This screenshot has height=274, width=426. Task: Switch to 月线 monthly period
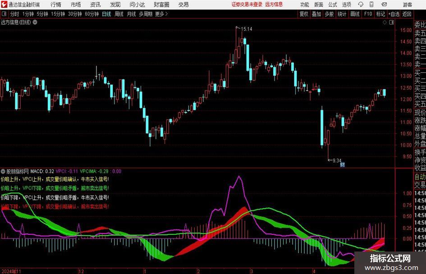coord(131,14)
